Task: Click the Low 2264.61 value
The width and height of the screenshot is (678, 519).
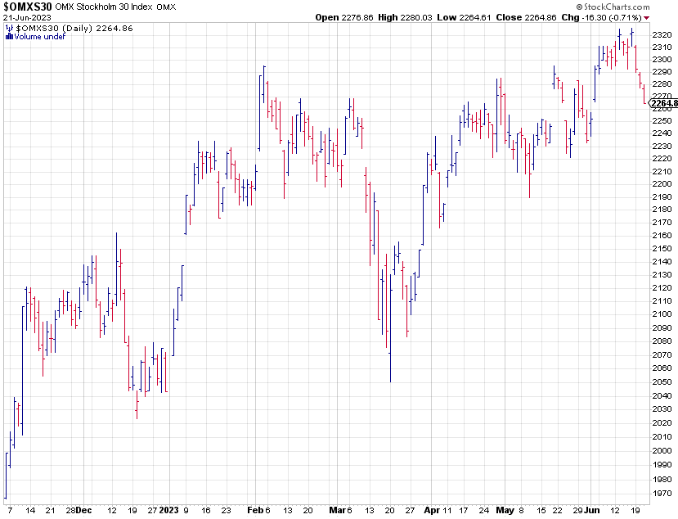Action: coord(464,17)
